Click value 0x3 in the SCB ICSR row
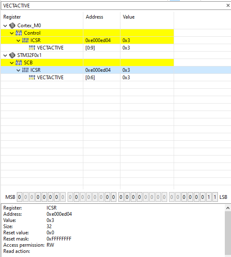Image resolution: width=231 pixels, height=257 pixels. point(126,70)
